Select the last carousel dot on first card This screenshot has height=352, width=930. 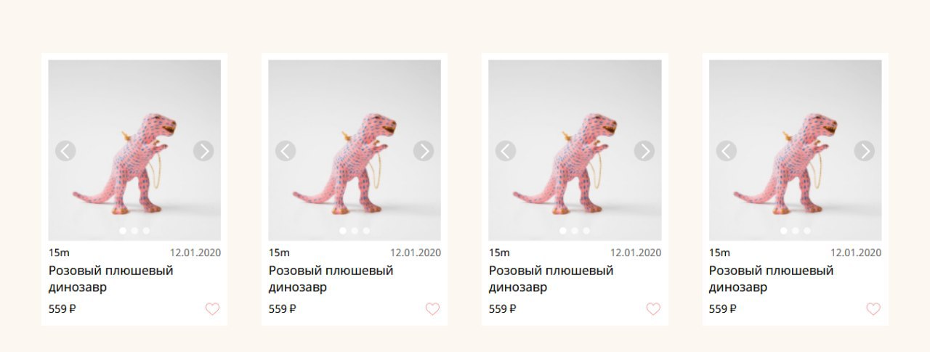(146, 231)
